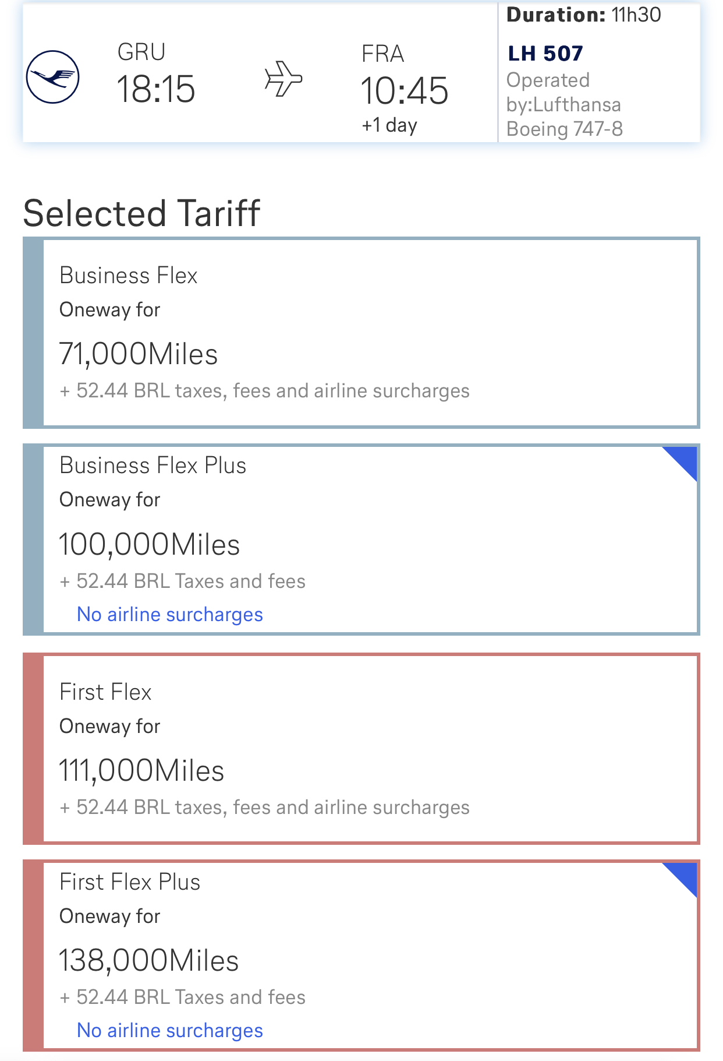Click the 71,000 Miles price
Screen dimensions: 723x1061
coord(138,354)
